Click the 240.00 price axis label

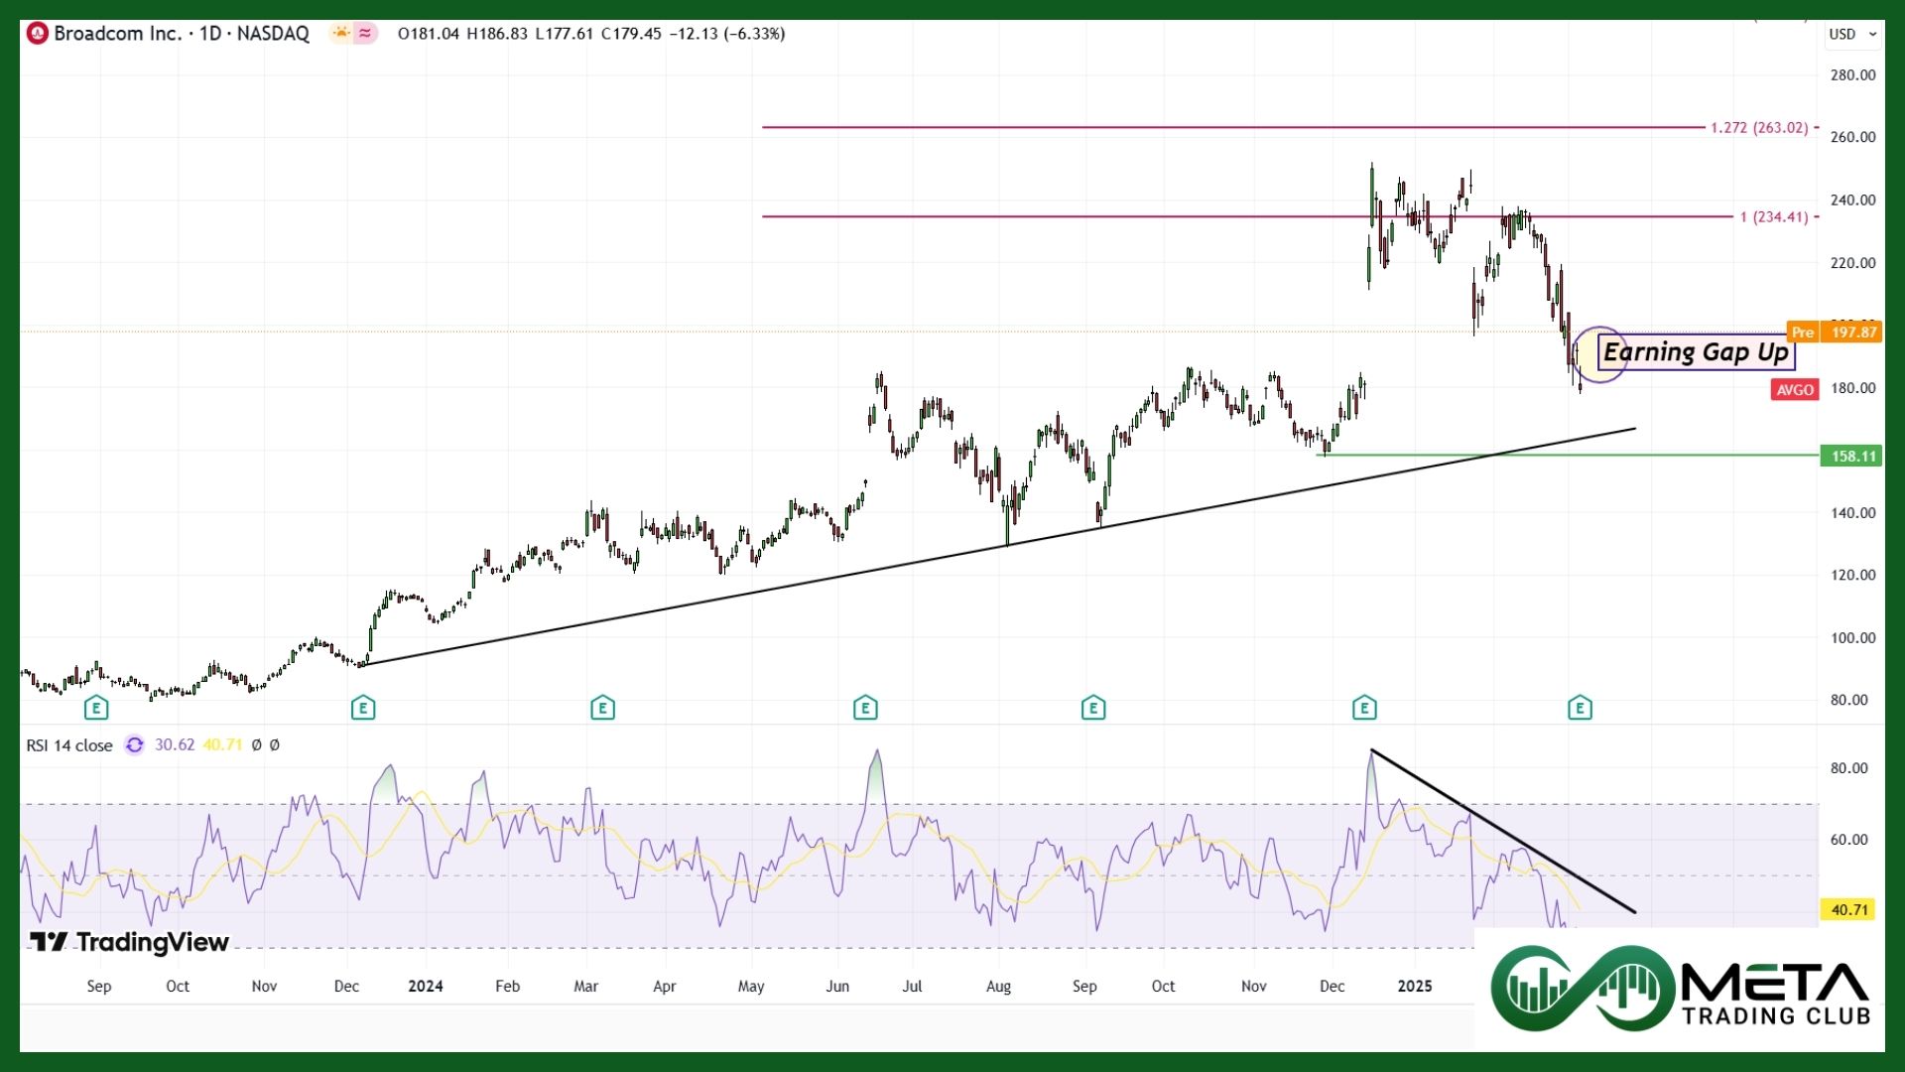(1852, 200)
